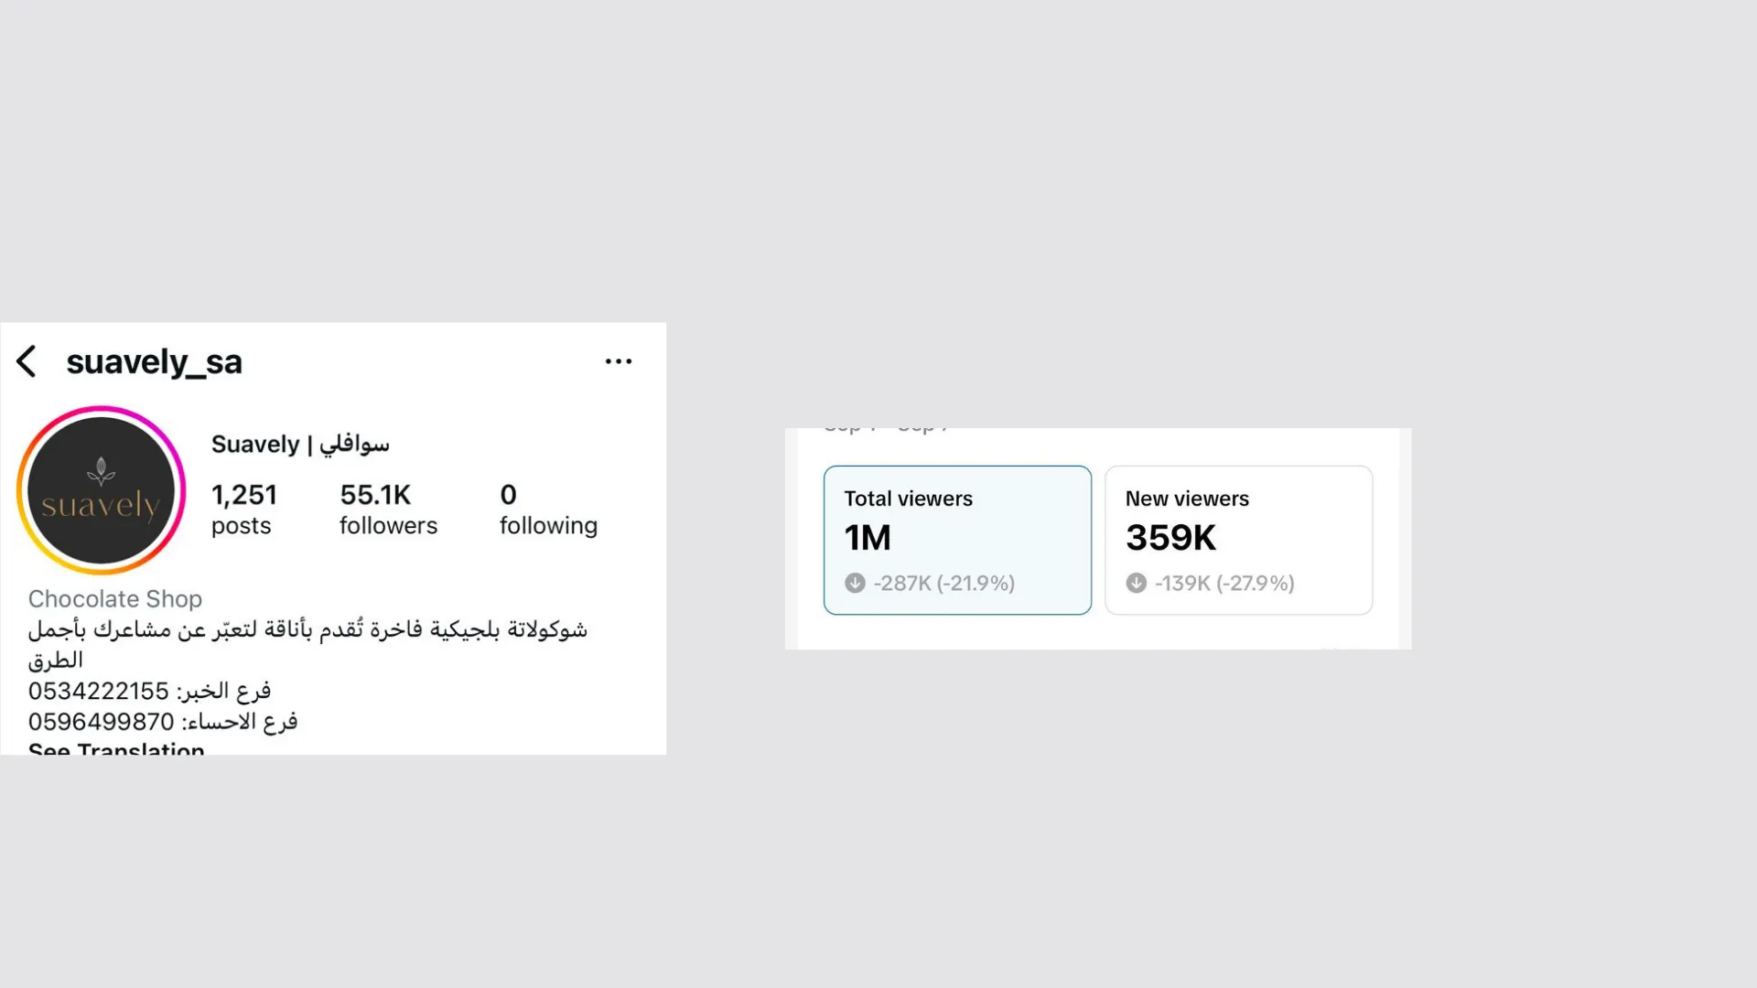Click the Chocolate Shop category label

[x=115, y=599]
